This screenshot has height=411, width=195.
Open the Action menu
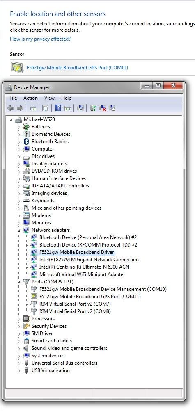pyautogui.click(x=30, y=98)
